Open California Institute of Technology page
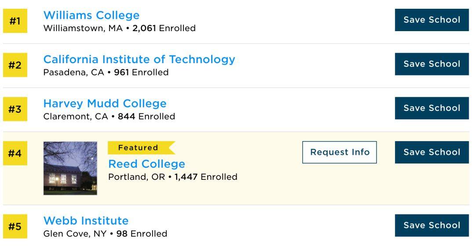The image size is (475, 246). (x=139, y=60)
